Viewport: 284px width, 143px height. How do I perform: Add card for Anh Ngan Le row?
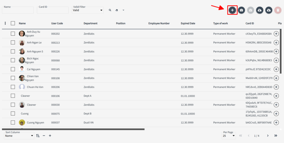coord(276,43)
